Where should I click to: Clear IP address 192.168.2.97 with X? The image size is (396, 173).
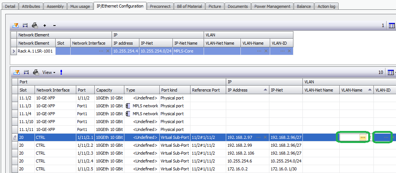point(265,137)
